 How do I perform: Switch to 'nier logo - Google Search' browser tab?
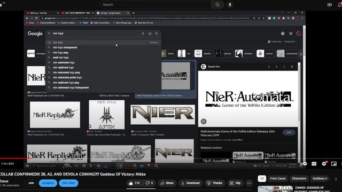(x=112, y=13)
